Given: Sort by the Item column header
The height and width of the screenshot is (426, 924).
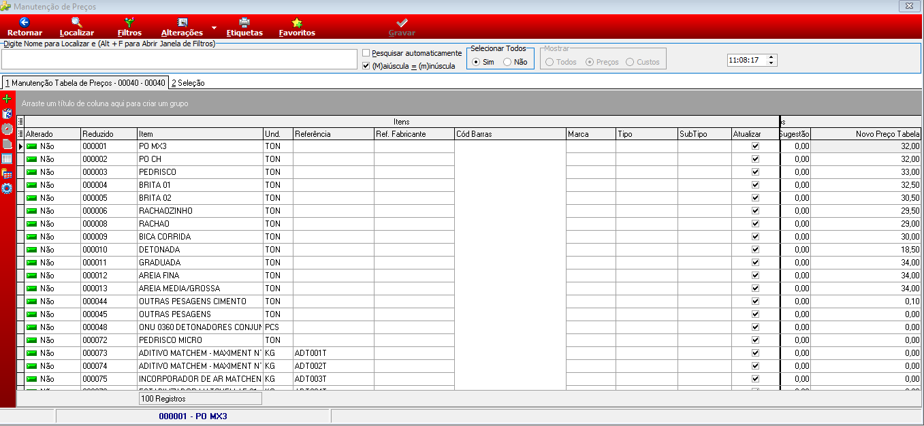Looking at the screenshot, I should (x=200, y=134).
